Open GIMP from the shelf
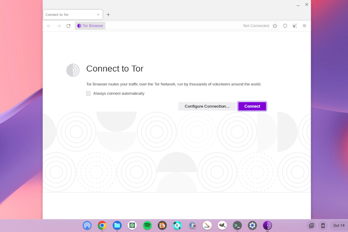 (x=222, y=226)
